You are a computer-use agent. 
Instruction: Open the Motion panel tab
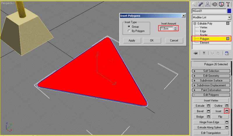[214, 4]
